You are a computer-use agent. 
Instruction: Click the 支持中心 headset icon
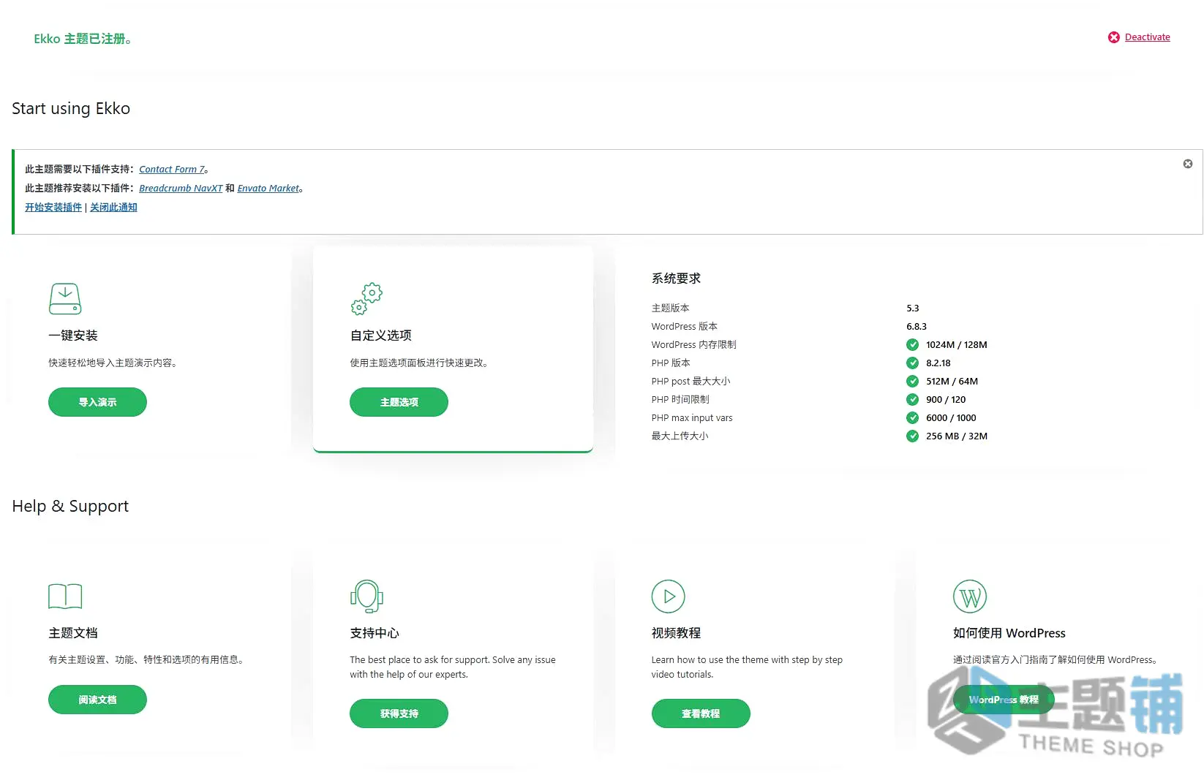(x=366, y=597)
